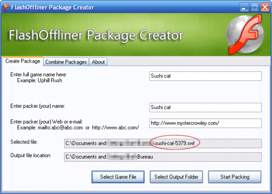The image size is (272, 194).
Task: Click 'Enter packer (your) Web or e-mail:' label
Action: click(46, 122)
